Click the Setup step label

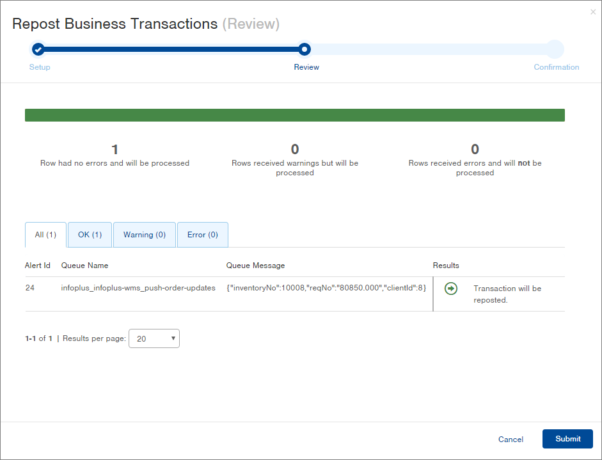pos(40,67)
